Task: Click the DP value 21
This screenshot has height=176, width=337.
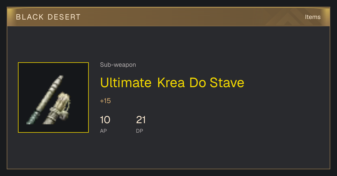Action: (x=141, y=120)
